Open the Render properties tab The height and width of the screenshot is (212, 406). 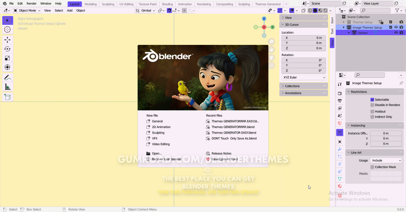coord(340,93)
